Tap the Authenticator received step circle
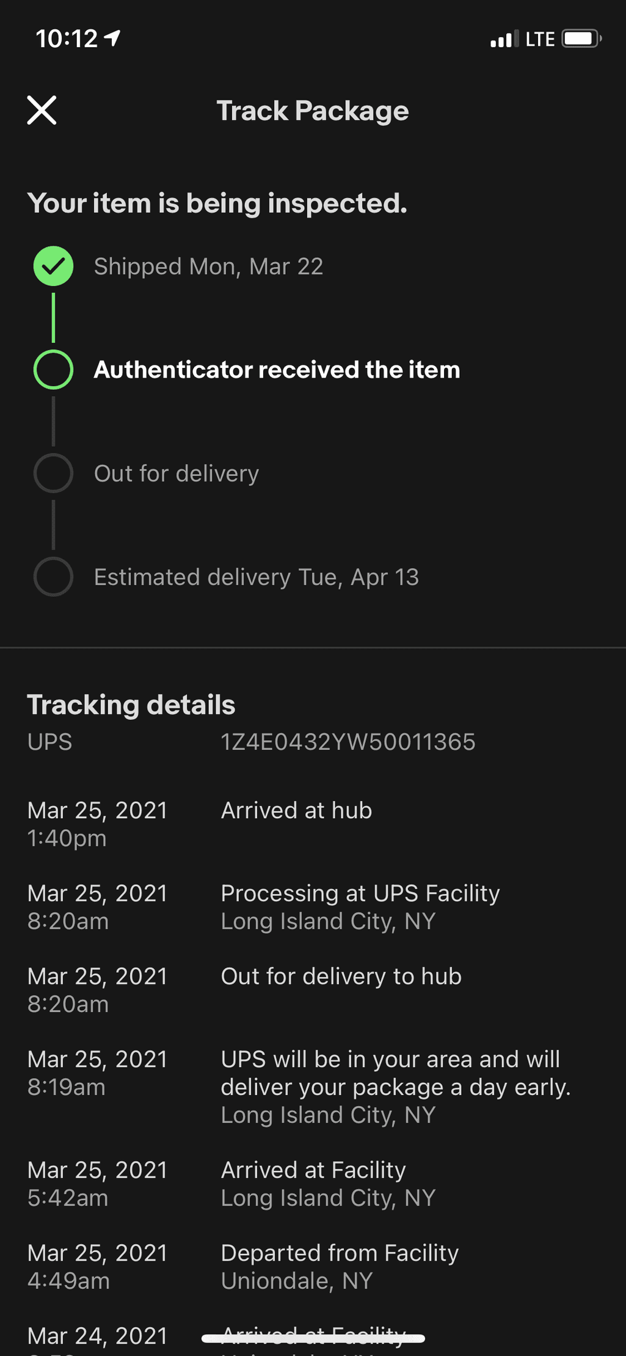Image resolution: width=626 pixels, height=1356 pixels. point(53,370)
